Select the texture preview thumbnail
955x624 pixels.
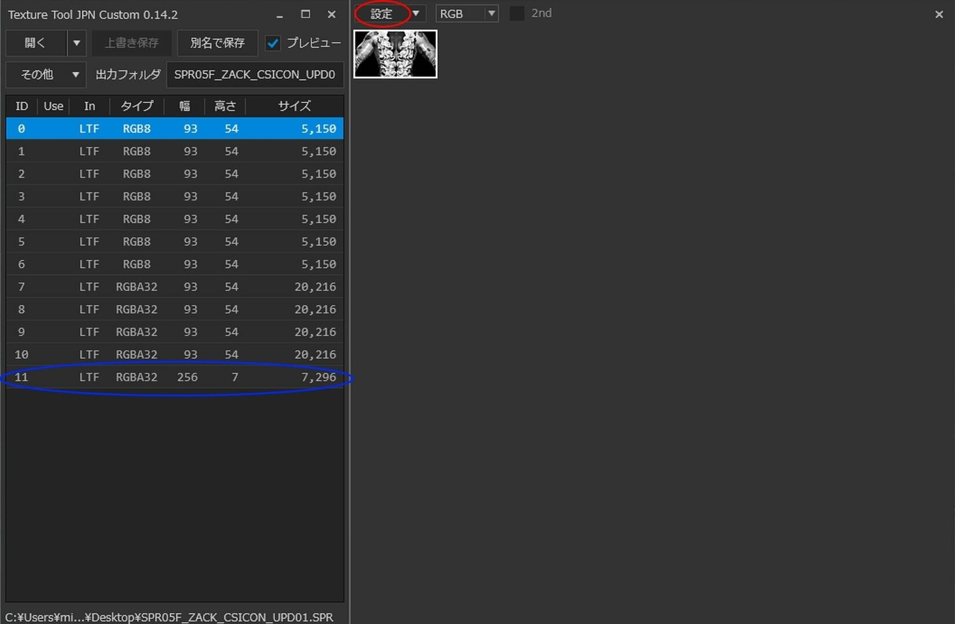pos(395,54)
